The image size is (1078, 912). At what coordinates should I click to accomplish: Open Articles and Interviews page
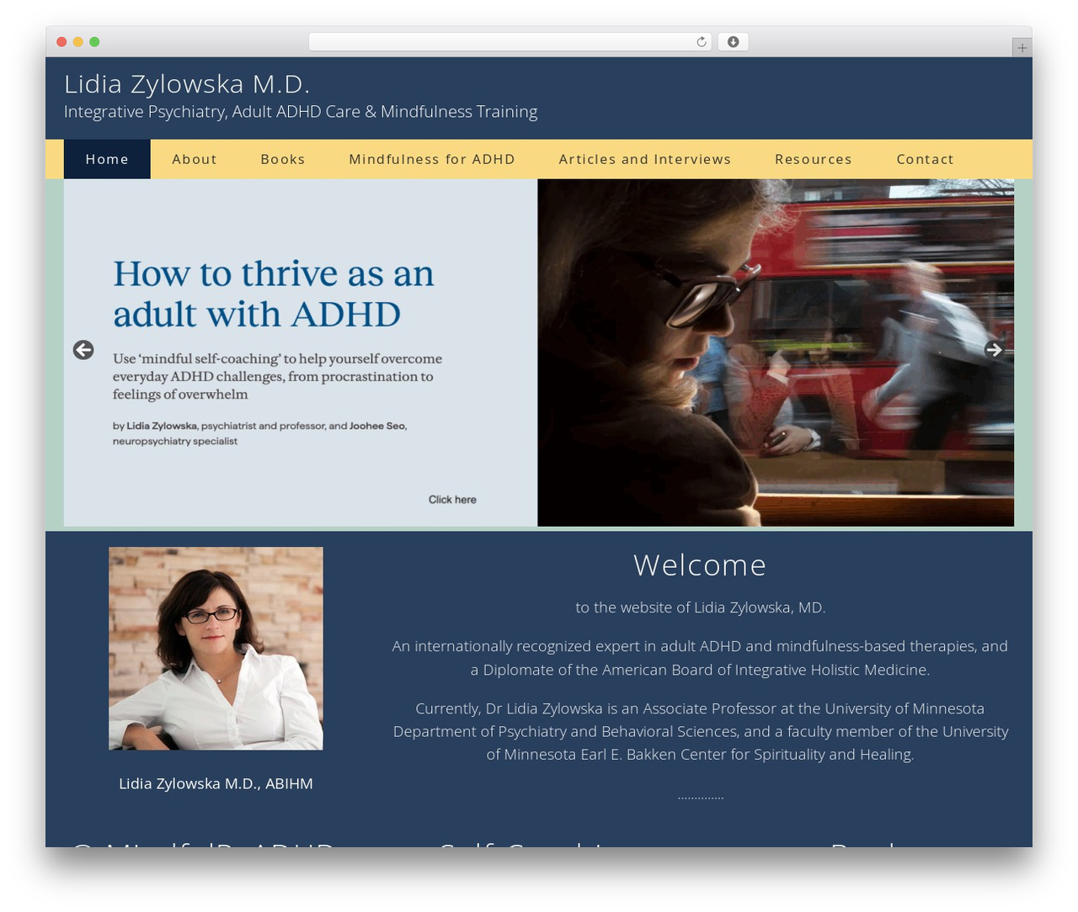[645, 159]
